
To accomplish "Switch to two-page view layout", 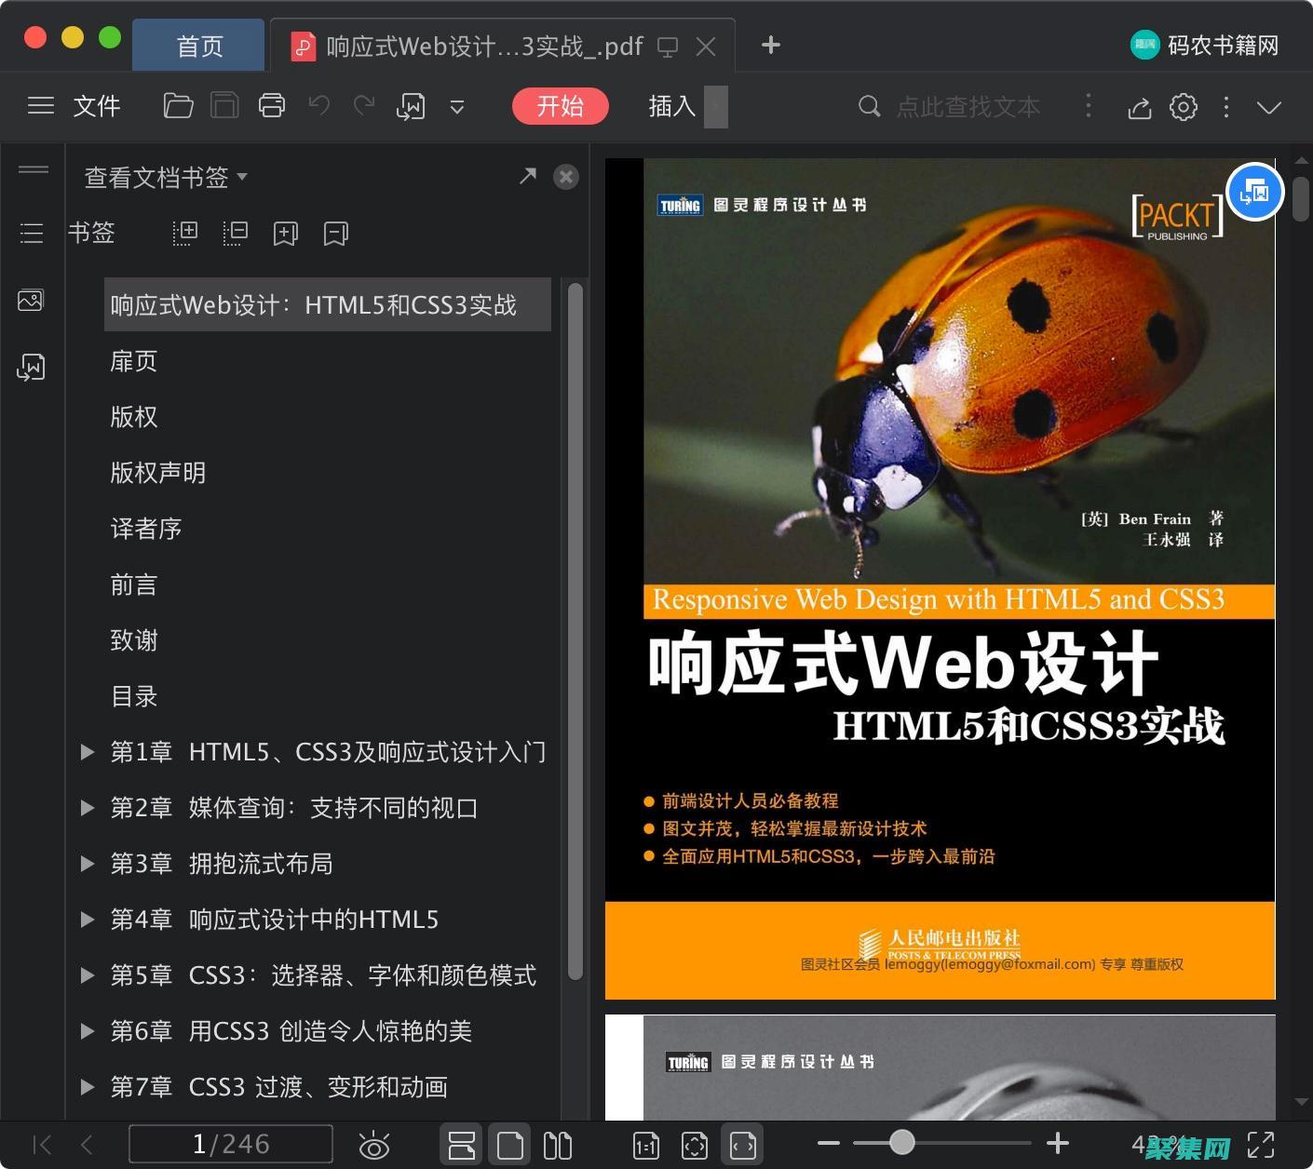I will point(557,1145).
